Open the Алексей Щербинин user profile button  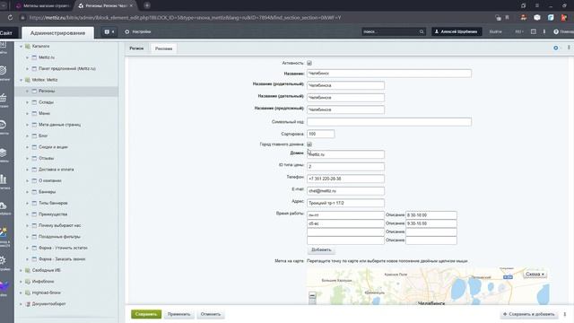click(x=457, y=32)
